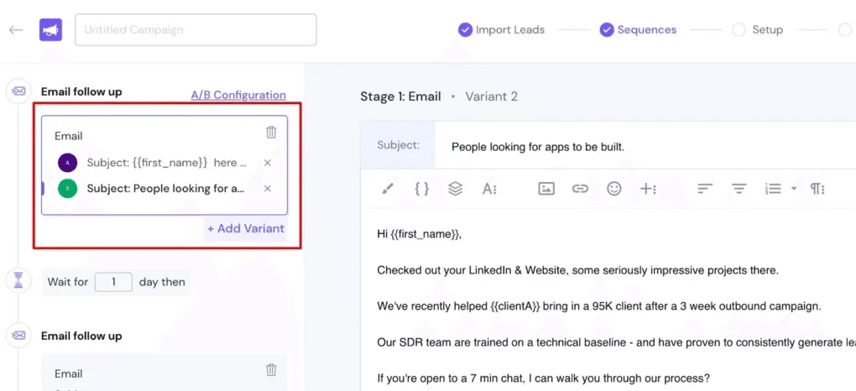Delete the second Email step with trash icon
Screen dimensions: 856x391
click(271, 370)
